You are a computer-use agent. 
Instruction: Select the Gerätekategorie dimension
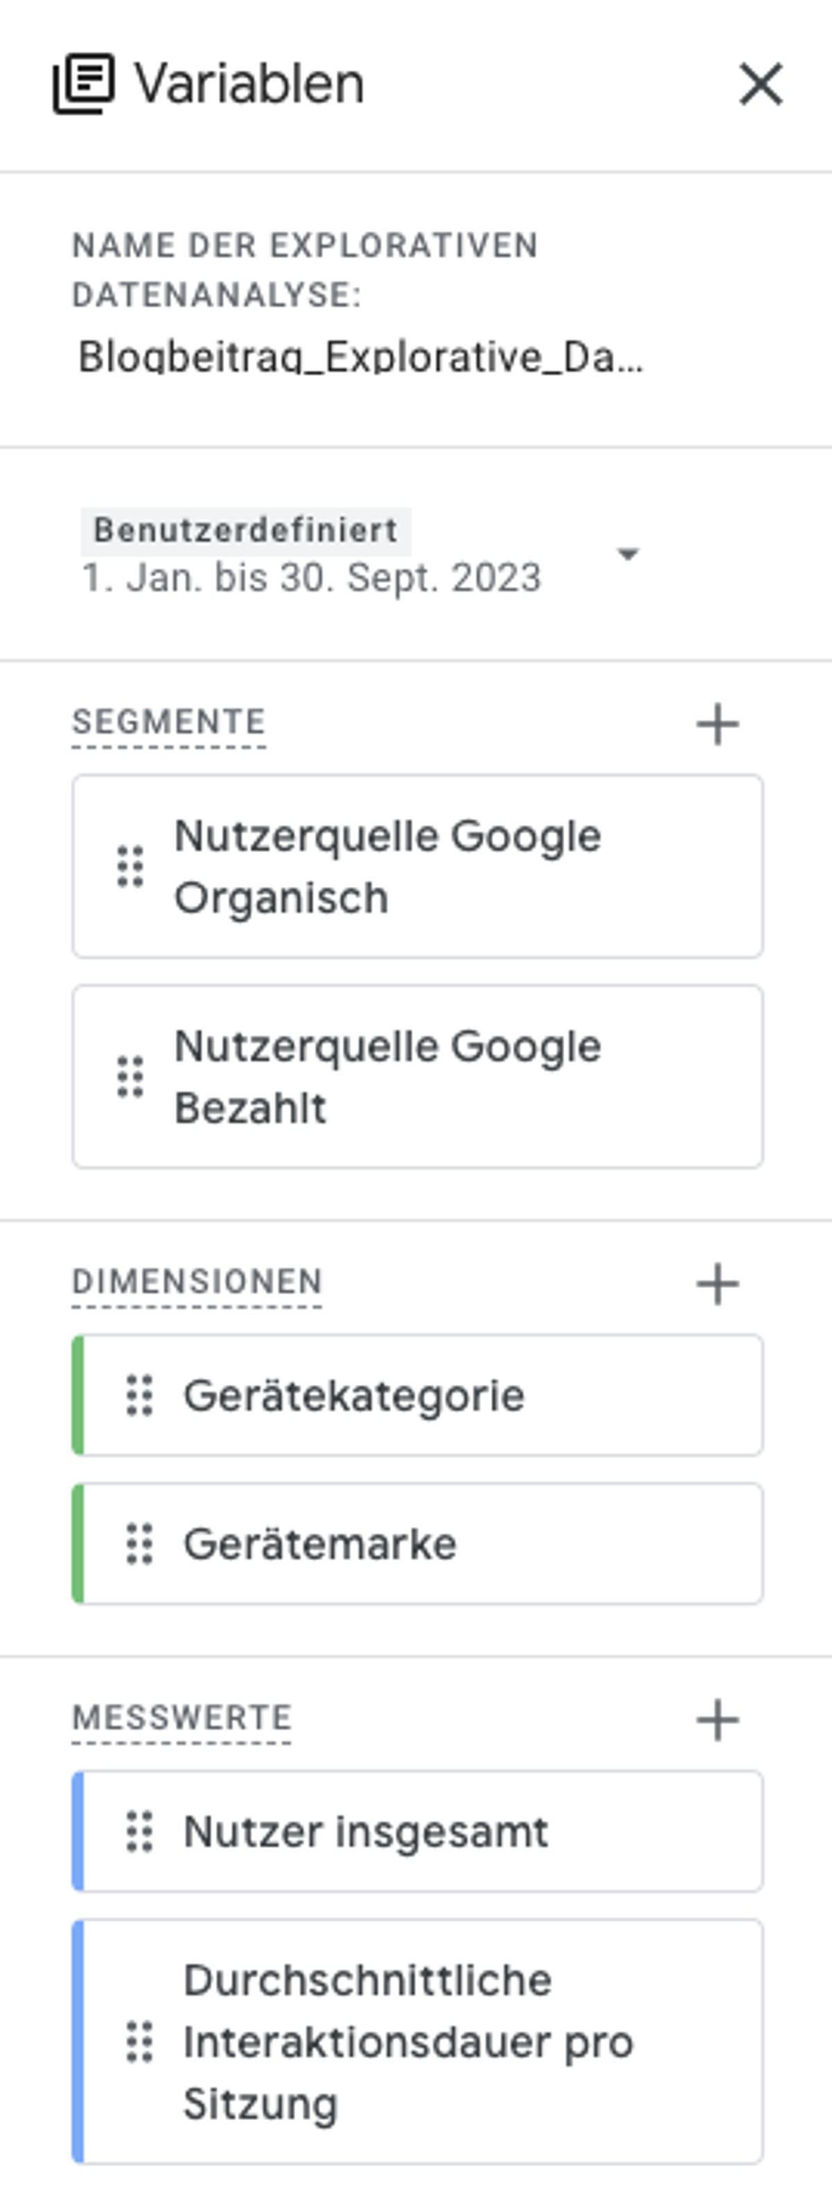(417, 1395)
